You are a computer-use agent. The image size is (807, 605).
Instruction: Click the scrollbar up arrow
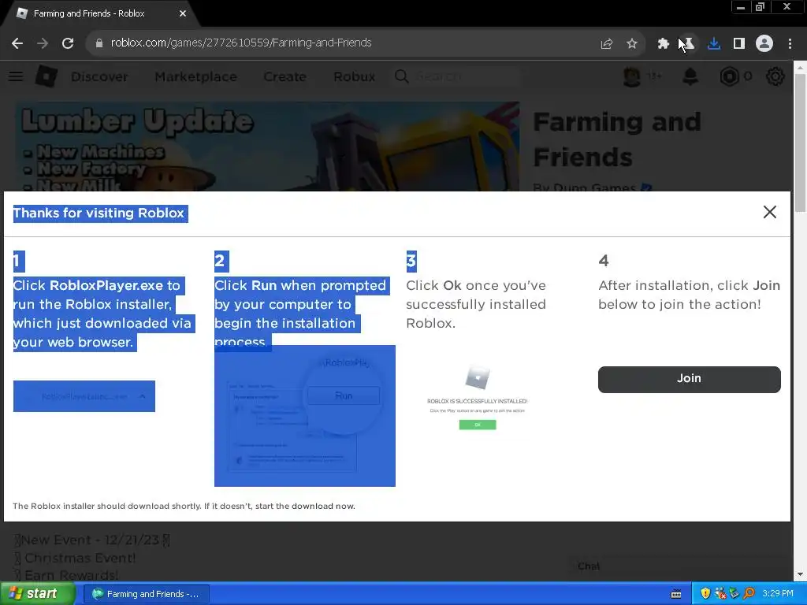coord(800,67)
